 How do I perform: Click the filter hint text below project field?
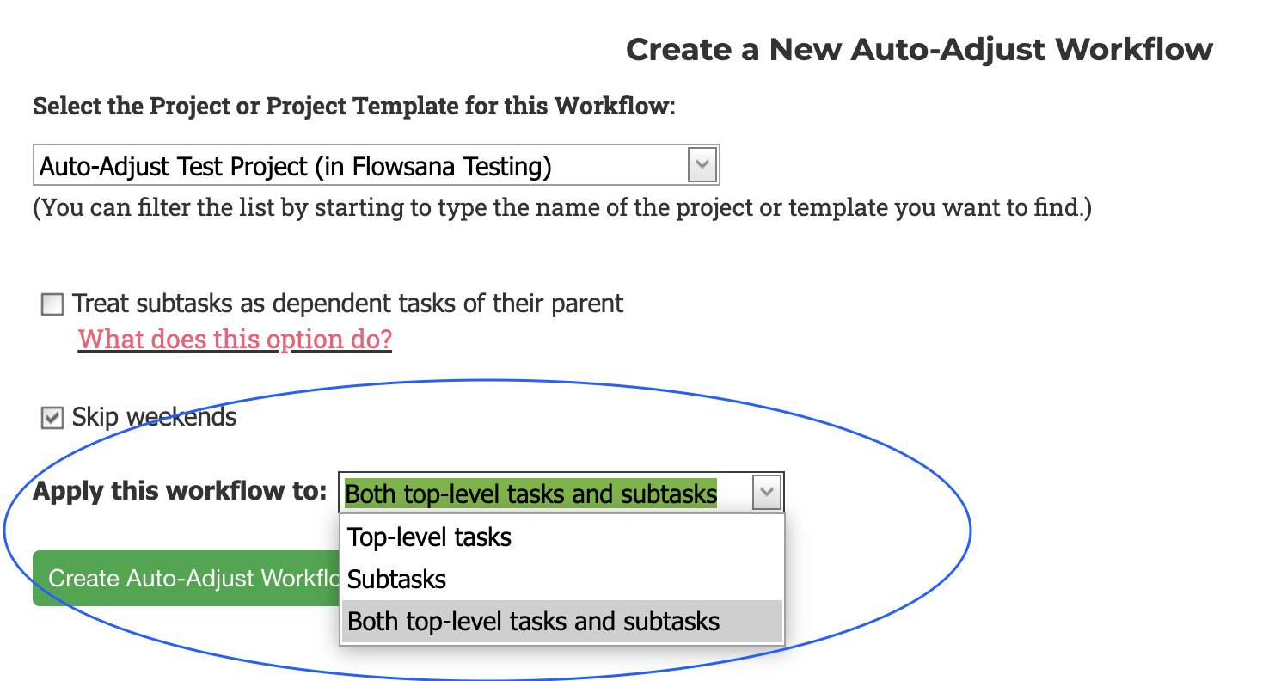[561, 208]
